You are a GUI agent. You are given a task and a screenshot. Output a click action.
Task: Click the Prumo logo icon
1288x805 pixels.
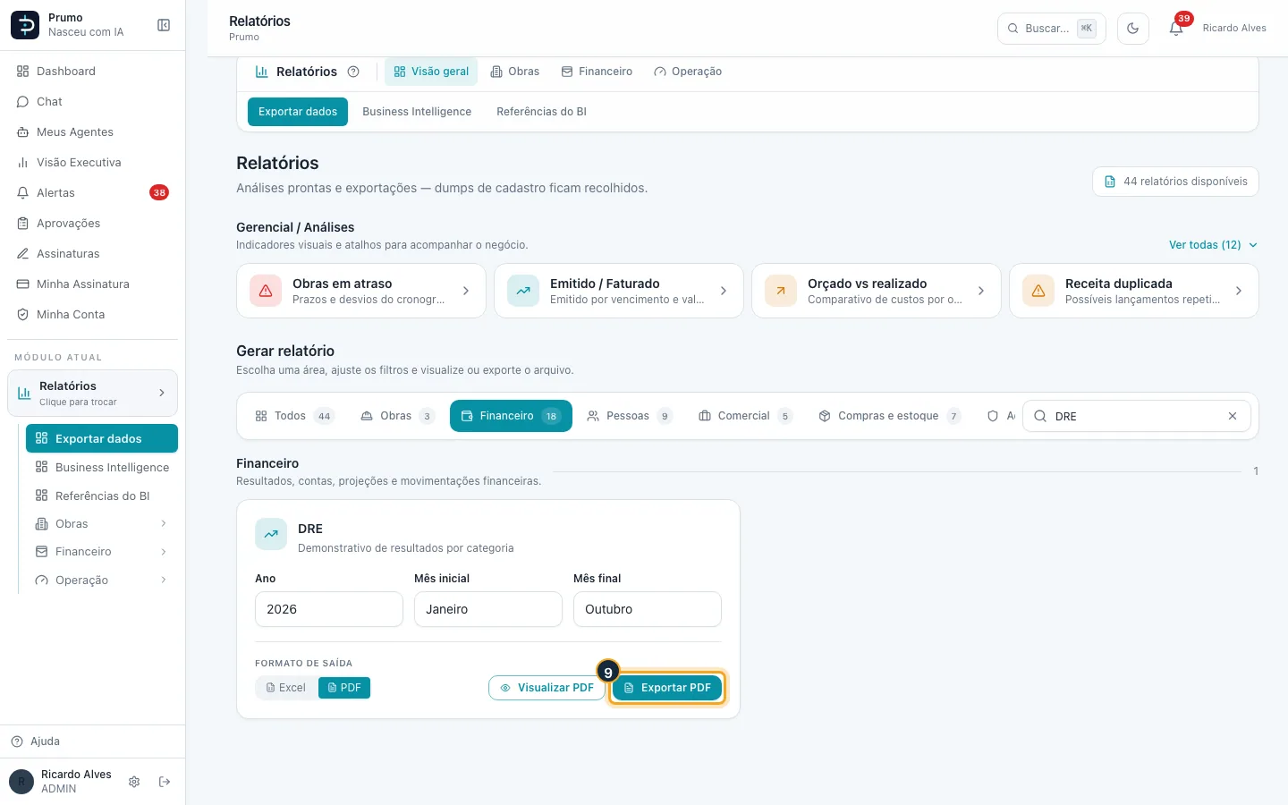(25, 25)
